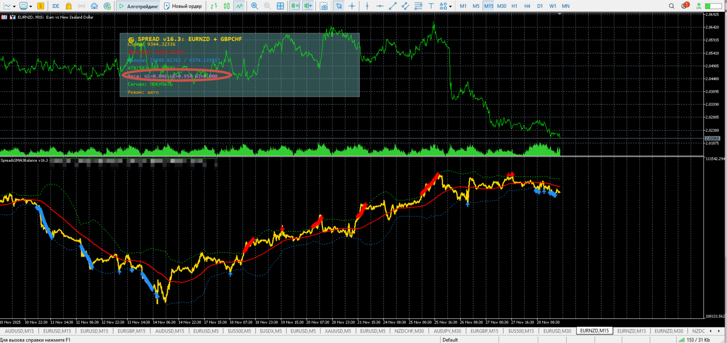
Task: Switch to the XAUUSD,M5 chart tab
Action: (338, 331)
